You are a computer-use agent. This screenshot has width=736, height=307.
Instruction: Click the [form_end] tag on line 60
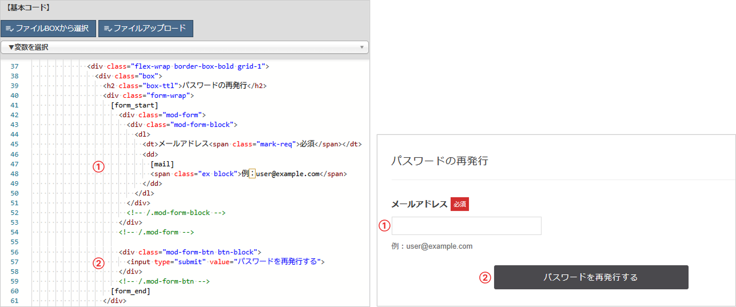point(130,291)
